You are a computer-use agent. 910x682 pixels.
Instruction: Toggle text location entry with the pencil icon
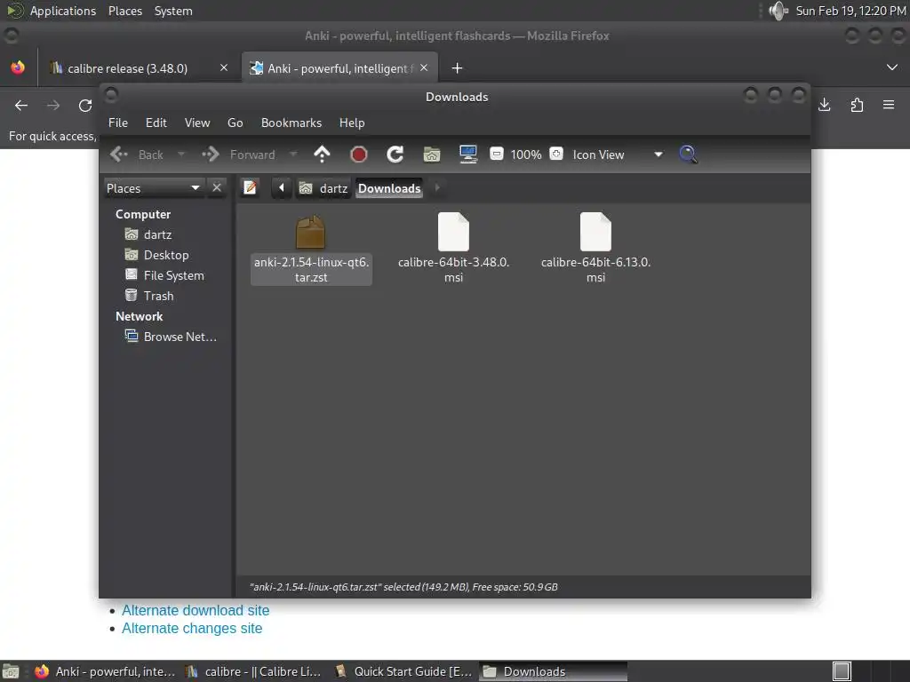[250, 188]
